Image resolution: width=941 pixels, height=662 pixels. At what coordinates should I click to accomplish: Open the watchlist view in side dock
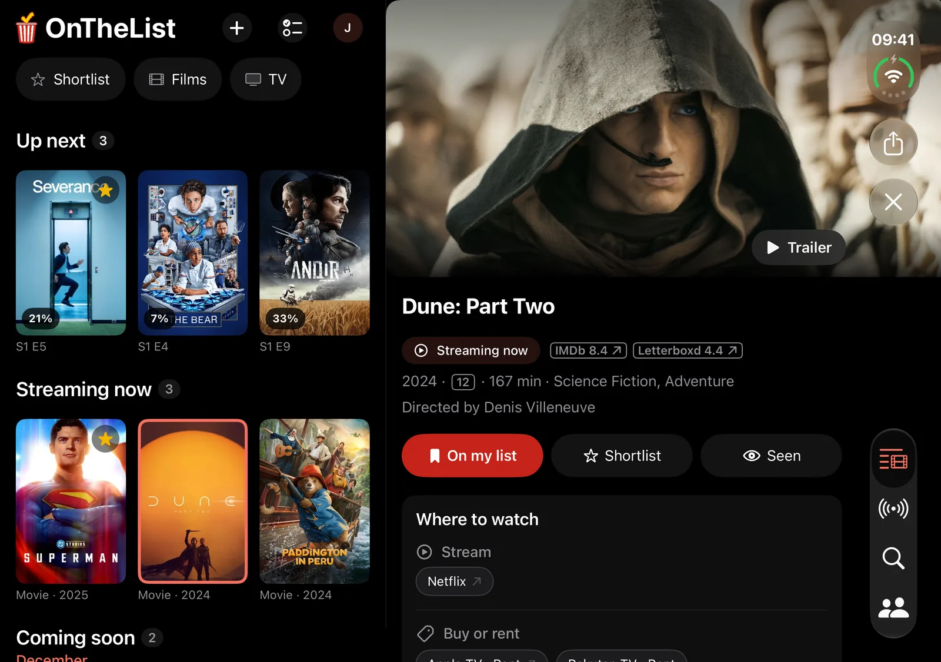pyautogui.click(x=893, y=459)
